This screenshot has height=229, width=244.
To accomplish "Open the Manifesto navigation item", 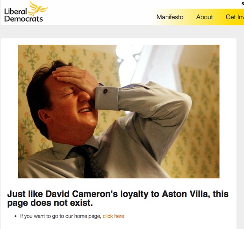I will click(170, 17).
